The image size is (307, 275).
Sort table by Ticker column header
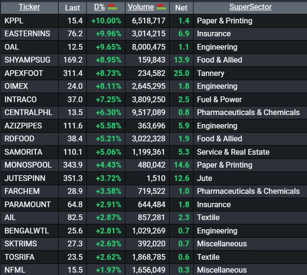coord(29,7)
